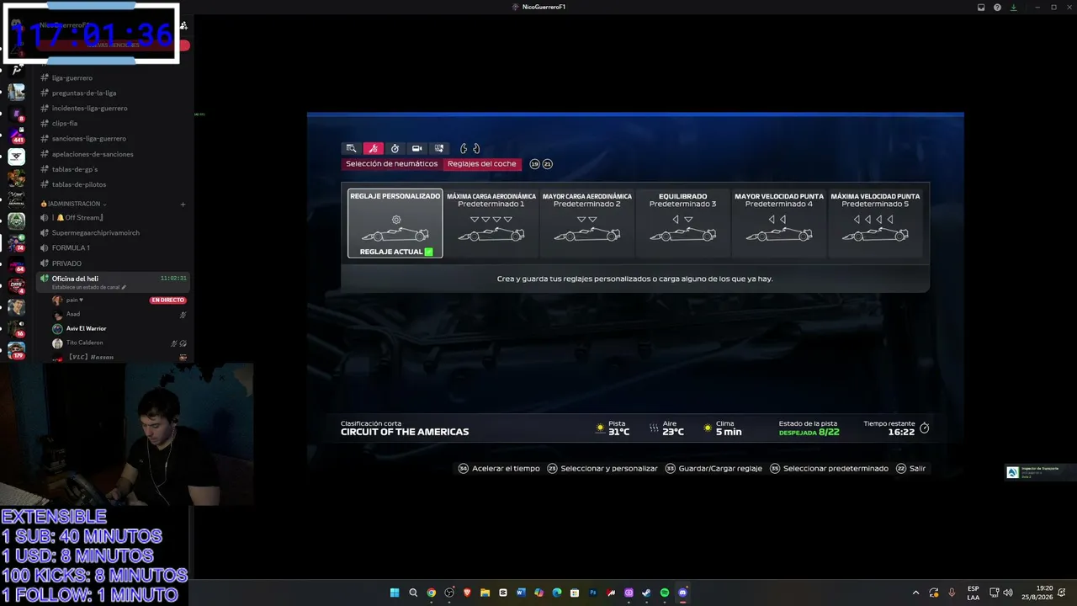Click user Tito Calderon in voice channel
Image resolution: width=1077 pixels, height=606 pixels.
[84, 343]
